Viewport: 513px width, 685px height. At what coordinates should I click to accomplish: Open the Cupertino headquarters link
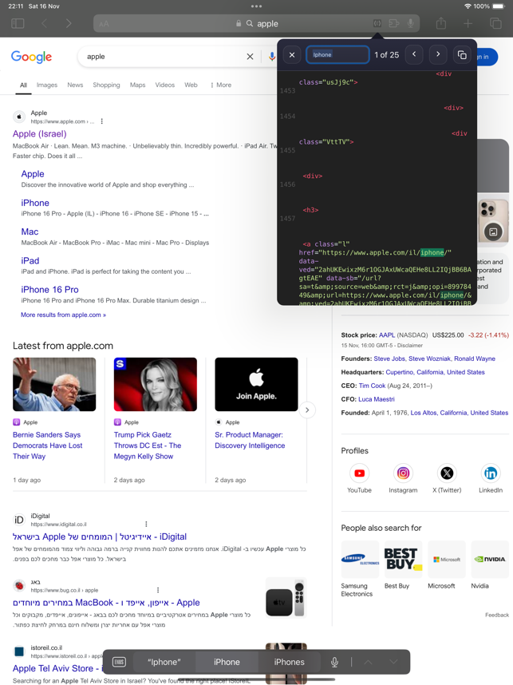pos(435,372)
